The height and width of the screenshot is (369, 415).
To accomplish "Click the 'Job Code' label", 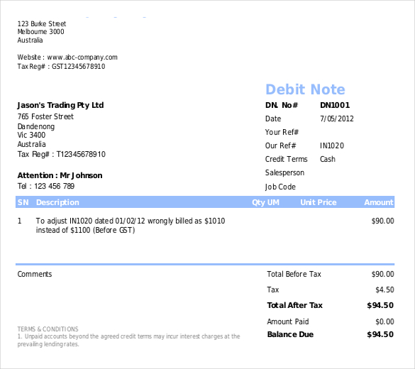I will [x=280, y=187].
